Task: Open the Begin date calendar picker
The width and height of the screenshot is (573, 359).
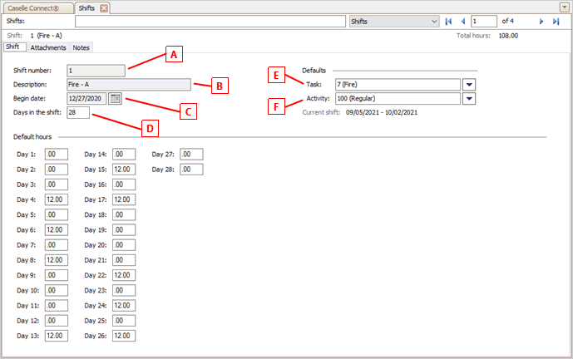Action: click(116, 98)
